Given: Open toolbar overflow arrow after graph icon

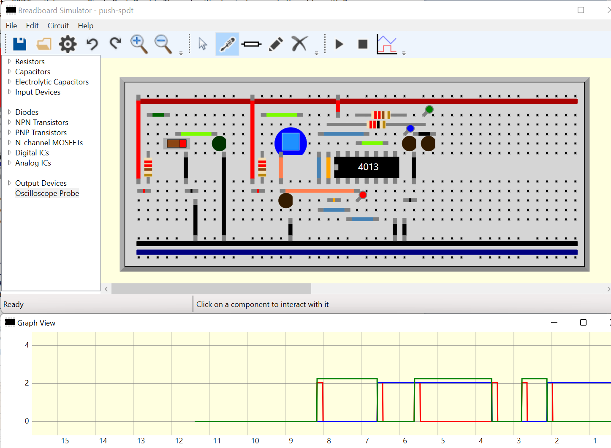Looking at the screenshot, I should 404,53.
